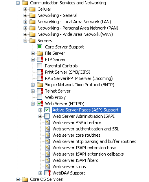
Task: Select the 'Web Proxy' row text
Action: 55,97
